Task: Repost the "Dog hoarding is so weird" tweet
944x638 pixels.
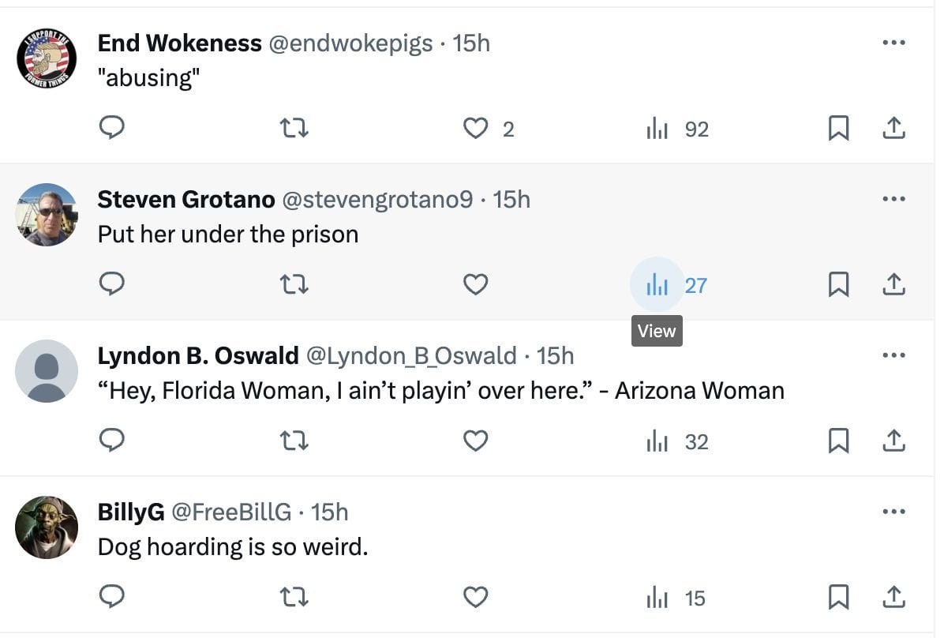Action: [x=294, y=597]
